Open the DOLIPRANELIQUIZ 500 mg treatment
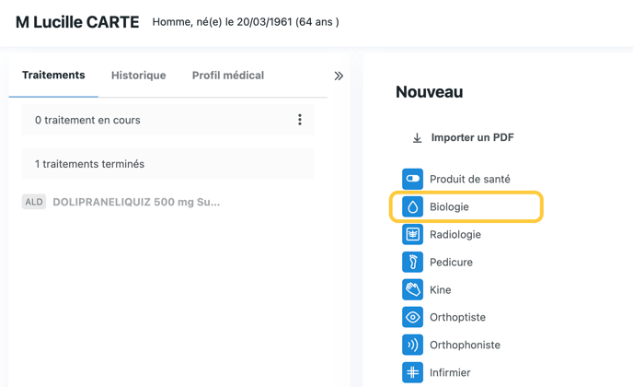Image resolution: width=633 pixels, height=387 pixels. click(x=136, y=202)
